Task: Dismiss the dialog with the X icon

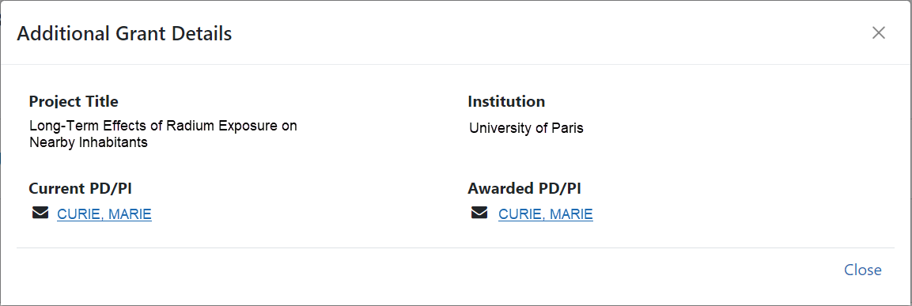Action: point(878,32)
